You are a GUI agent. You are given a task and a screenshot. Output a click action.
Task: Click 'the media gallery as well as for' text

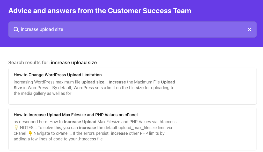42,94
